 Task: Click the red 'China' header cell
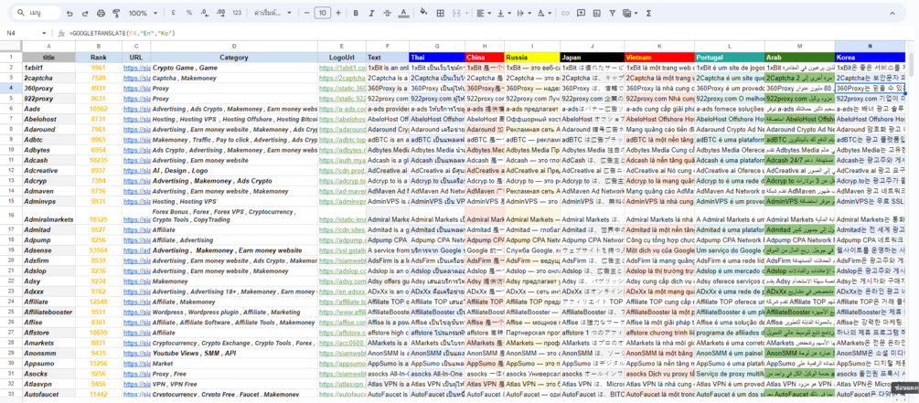click(485, 58)
